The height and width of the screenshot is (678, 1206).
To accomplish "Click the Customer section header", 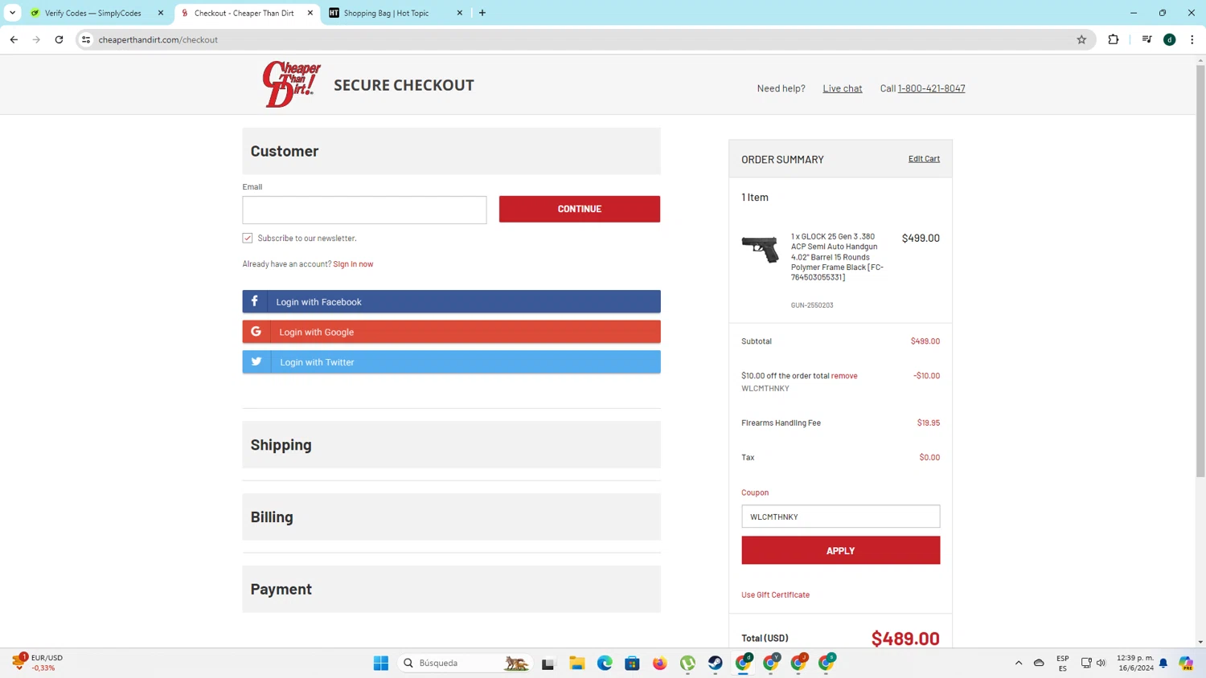I will [x=452, y=151].
